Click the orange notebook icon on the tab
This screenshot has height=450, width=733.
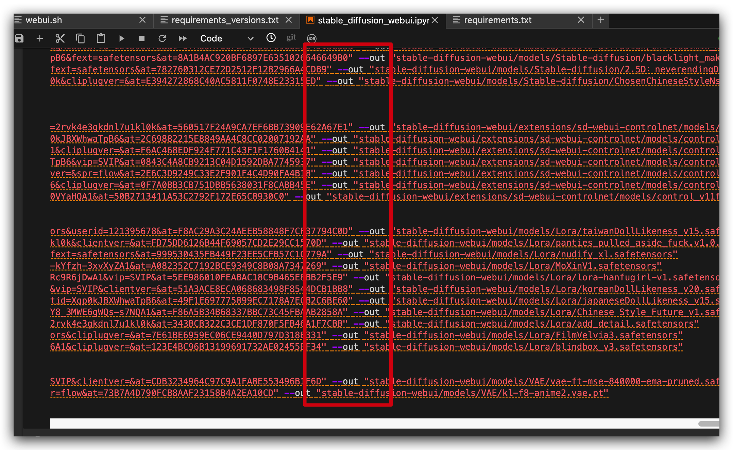point(310,20)
